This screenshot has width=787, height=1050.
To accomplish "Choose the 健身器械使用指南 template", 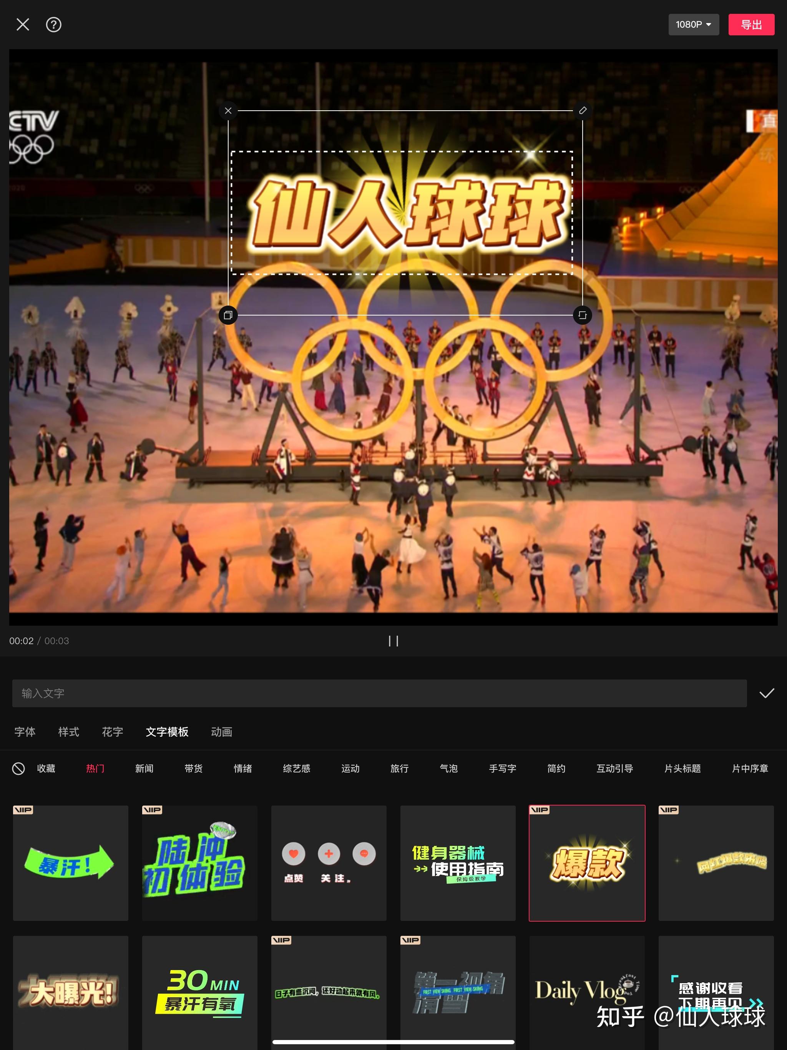I will point(458,863).
